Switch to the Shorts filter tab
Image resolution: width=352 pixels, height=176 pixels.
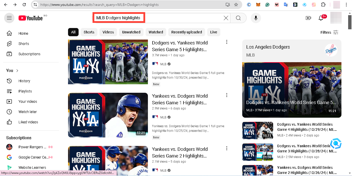(89, 32)
